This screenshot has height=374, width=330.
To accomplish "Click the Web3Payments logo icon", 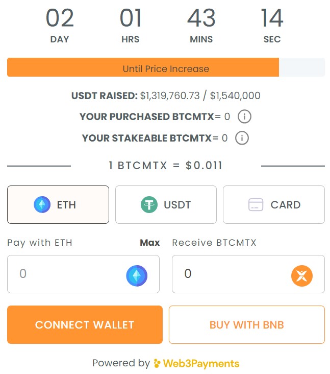I will pos(157,363).
